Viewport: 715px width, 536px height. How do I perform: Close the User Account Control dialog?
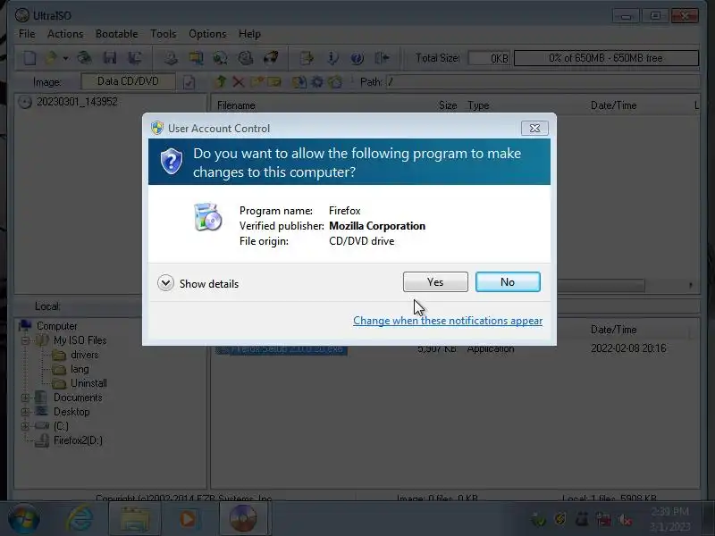[x=534, y=129]
